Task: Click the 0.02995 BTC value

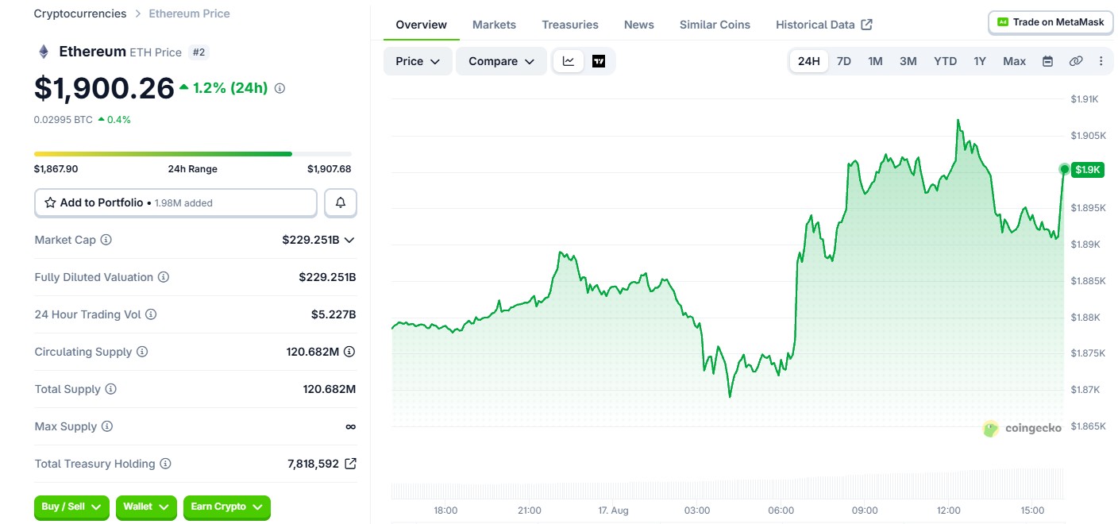Action: 63,120
